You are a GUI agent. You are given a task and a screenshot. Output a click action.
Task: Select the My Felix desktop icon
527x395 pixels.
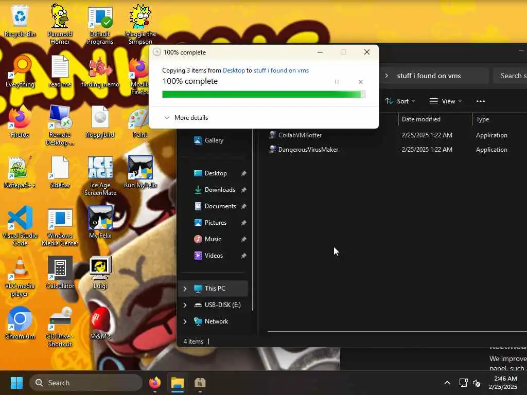[100, 222]
